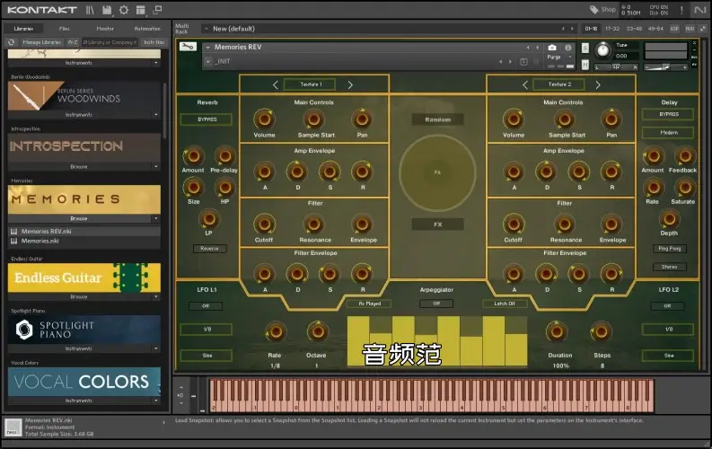The height and width of the screenshot is (449, 712).
Task: Switch to Files tab
Action: coord(65,29)
